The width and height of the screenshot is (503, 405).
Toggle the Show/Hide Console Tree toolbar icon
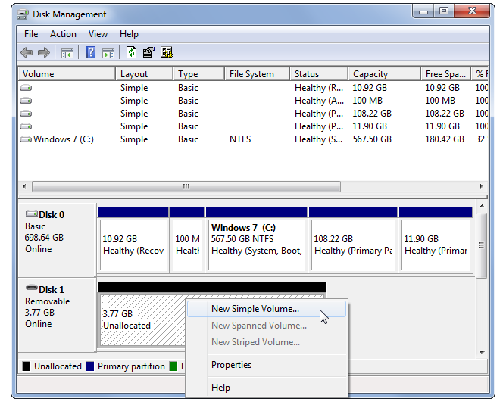pyautogui.click(x=67, y=53)
